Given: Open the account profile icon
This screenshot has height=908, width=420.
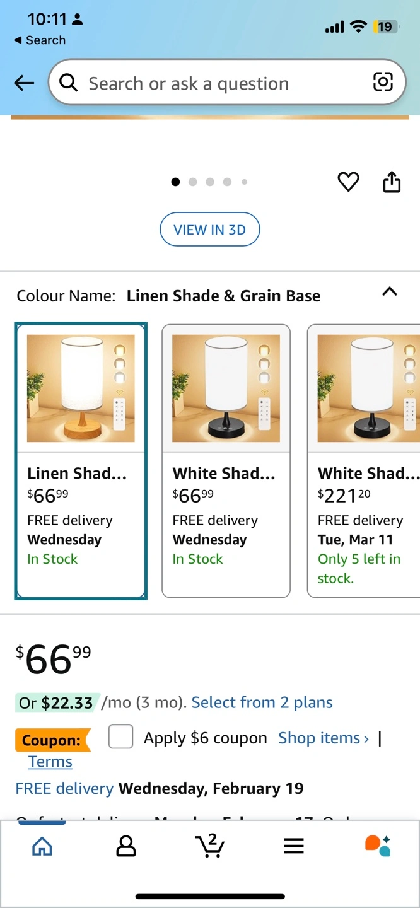Looking at the screenshot, I should [126, 846].
